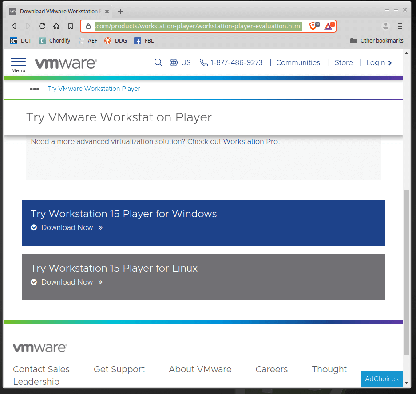Expand the breadcrumb three-dots menu

34,89
